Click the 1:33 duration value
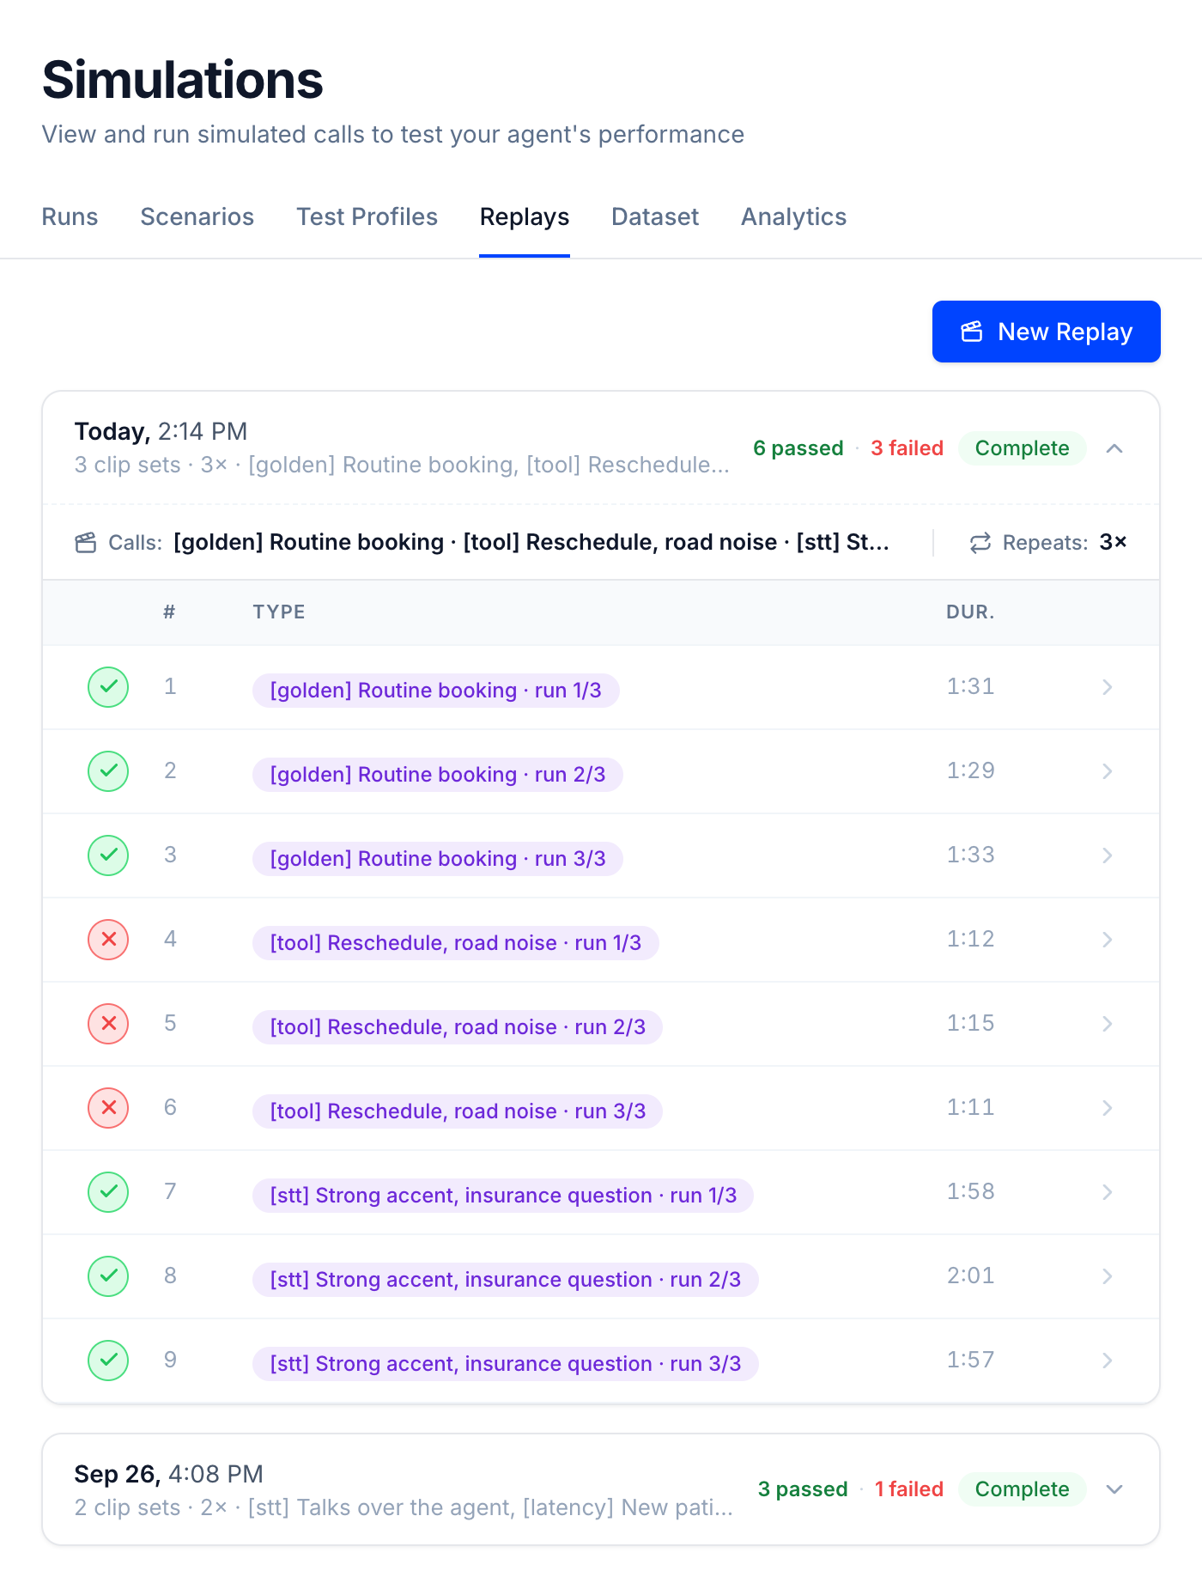Image resolution: width=1202 pixels, height=1589 pixels. pyautogui.click(x=970, y=855)
